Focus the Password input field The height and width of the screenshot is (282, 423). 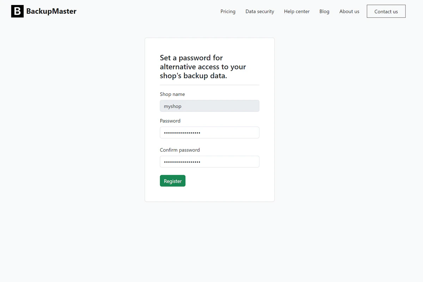click(209, 133)
